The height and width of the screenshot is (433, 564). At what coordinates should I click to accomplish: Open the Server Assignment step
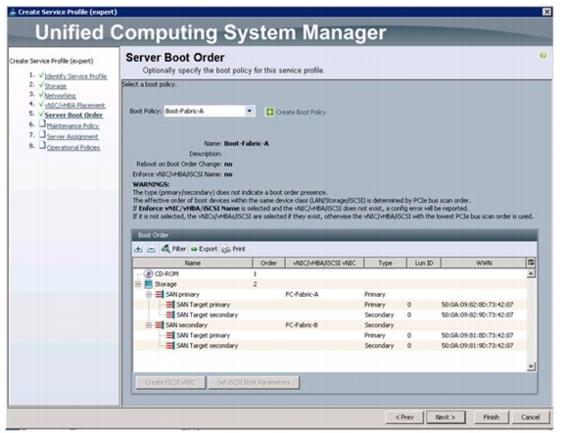[72, 136]
